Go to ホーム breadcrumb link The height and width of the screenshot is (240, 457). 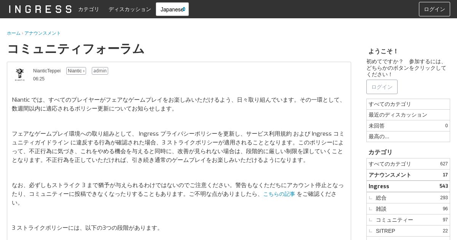pos(14,33)
